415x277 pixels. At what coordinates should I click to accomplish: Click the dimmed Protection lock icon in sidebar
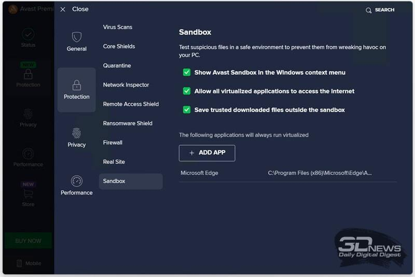click(28, 74)
